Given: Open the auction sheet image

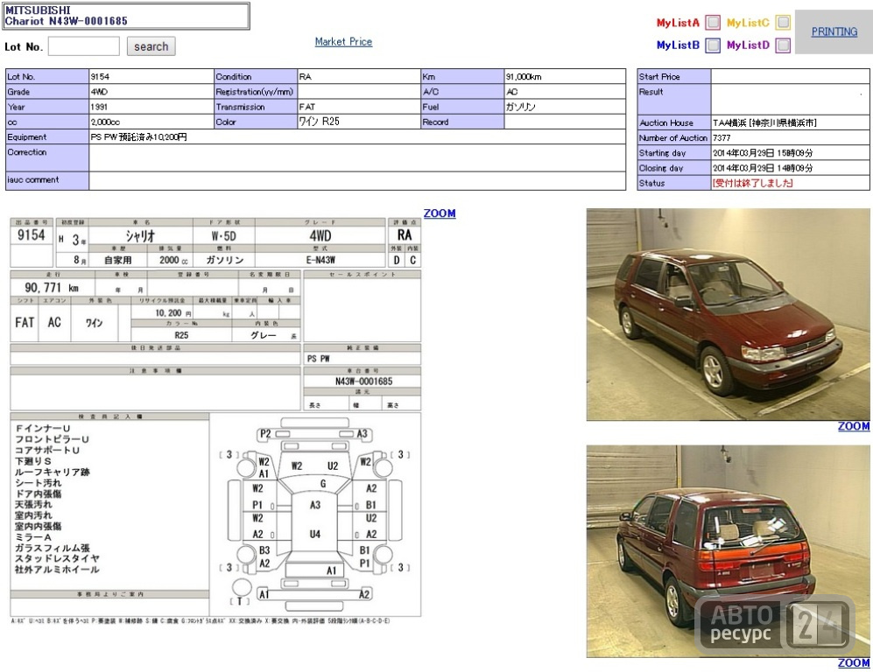Looking at the screenshot, I should tap(215, 421).
